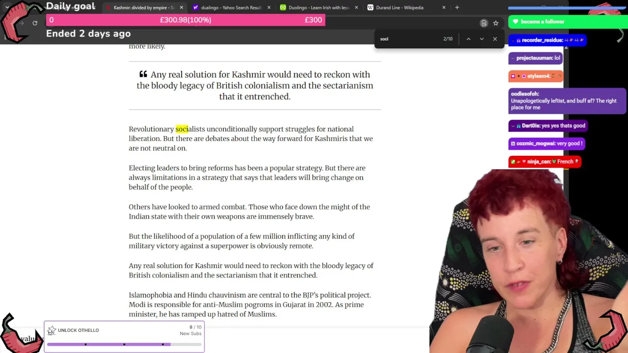Go to the next find match
Image resolution: width=628 pixels, height=353 pixels.
click(482, 39)
